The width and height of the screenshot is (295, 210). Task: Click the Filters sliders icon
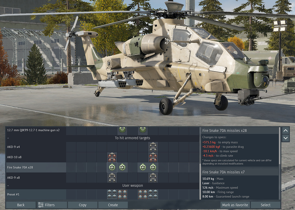[41, 205]
